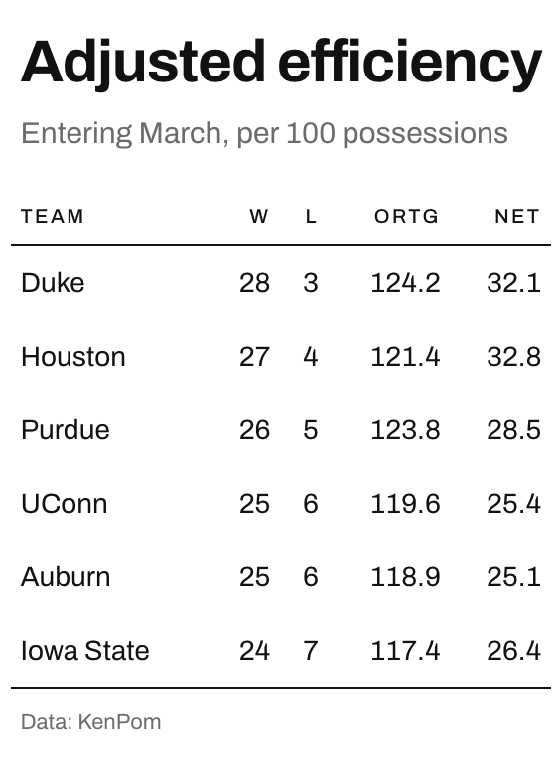Click the Houston team name
Viewport: 560px width, 763px height.
click(73, 357)
